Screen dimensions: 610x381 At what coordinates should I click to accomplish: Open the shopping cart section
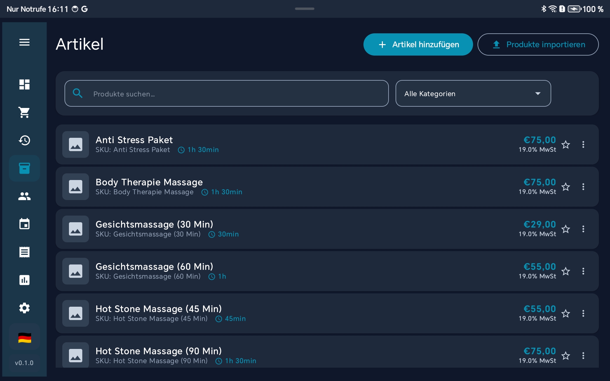24,112
